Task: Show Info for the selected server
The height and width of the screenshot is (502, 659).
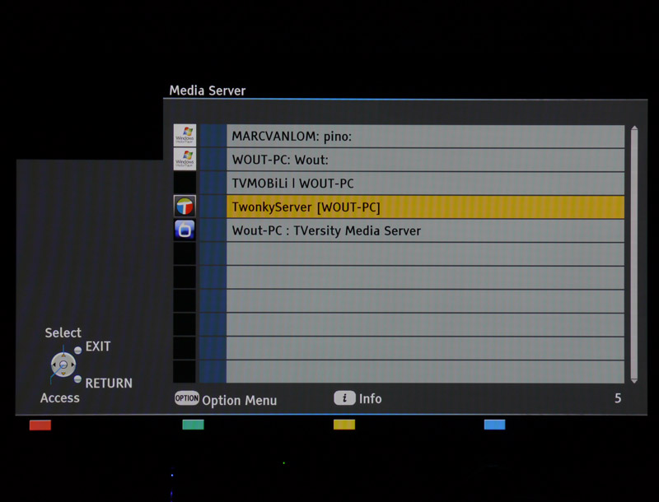Action: click(370, 399)
